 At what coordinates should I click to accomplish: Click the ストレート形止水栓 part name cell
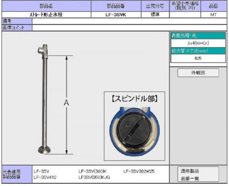coord(46,15)
